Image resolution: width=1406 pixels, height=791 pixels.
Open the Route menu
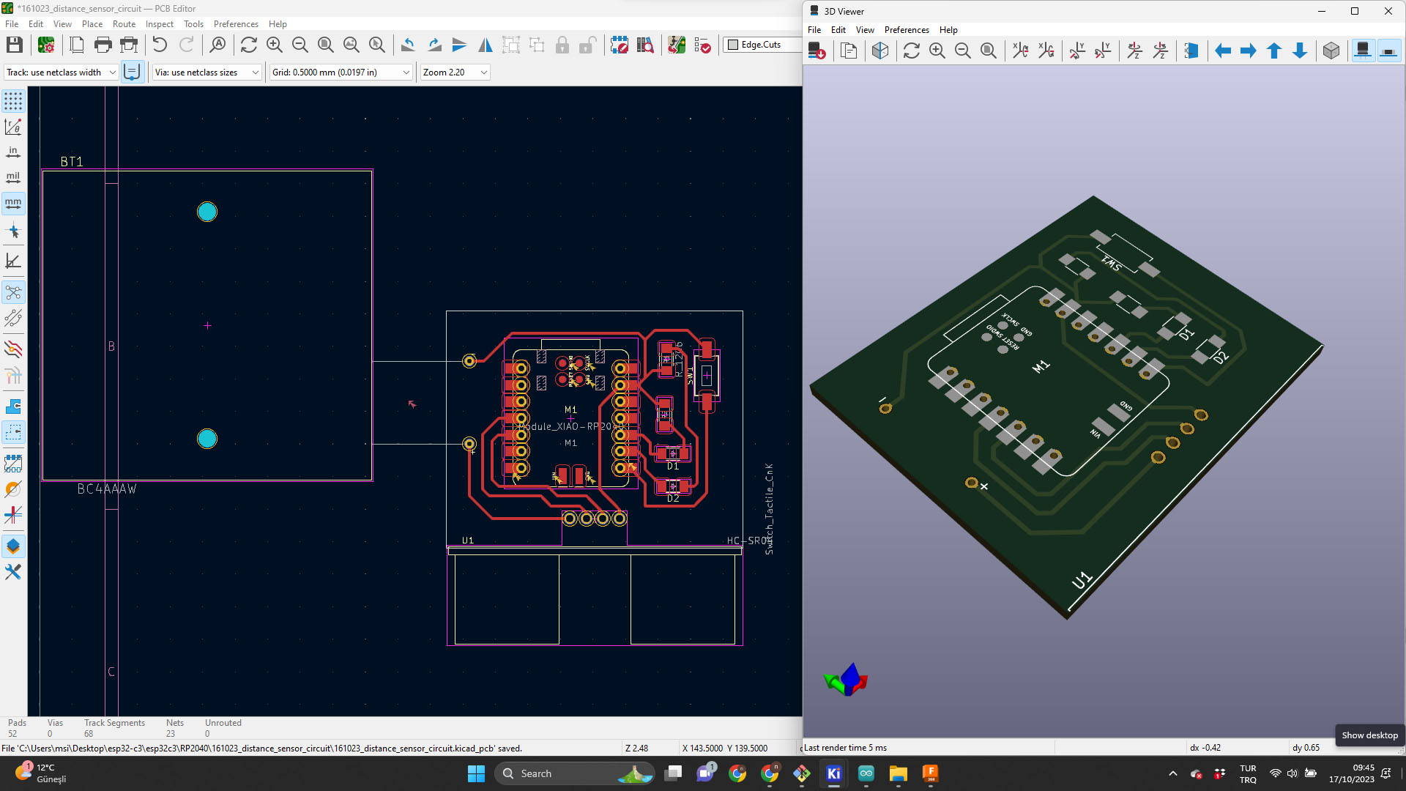[124, 24]
